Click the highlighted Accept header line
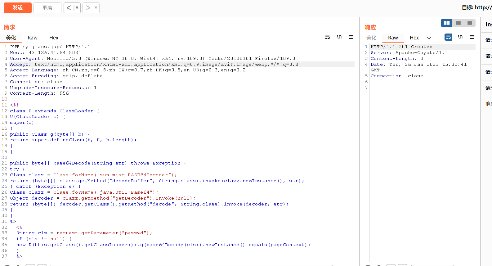Viewport: 492px width, 266px height. click(x=182, y=64)
